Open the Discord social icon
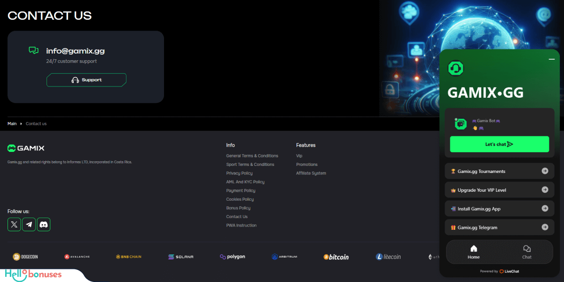564x282 pixels. pyautogui.click(x=44, y=225)
